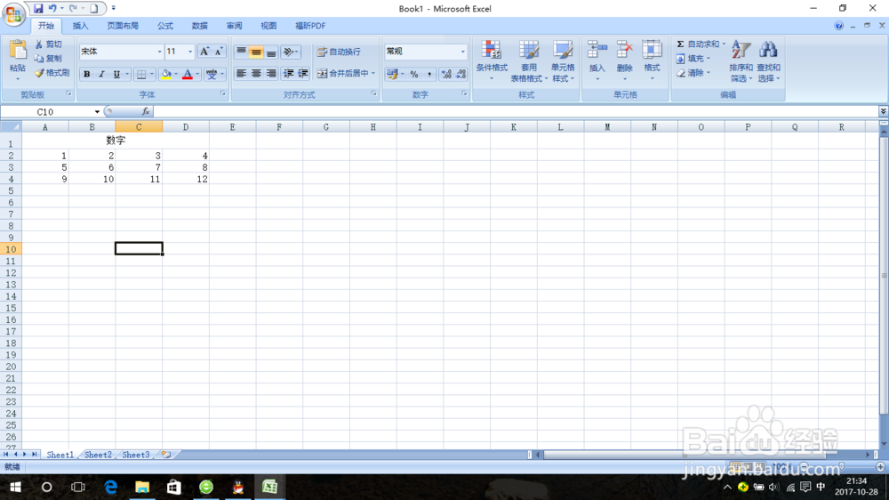The width and height of the screenshot is (889, 500).
Task: Open Sheet3 worksheet tab
Action: (x=136, y=455)
